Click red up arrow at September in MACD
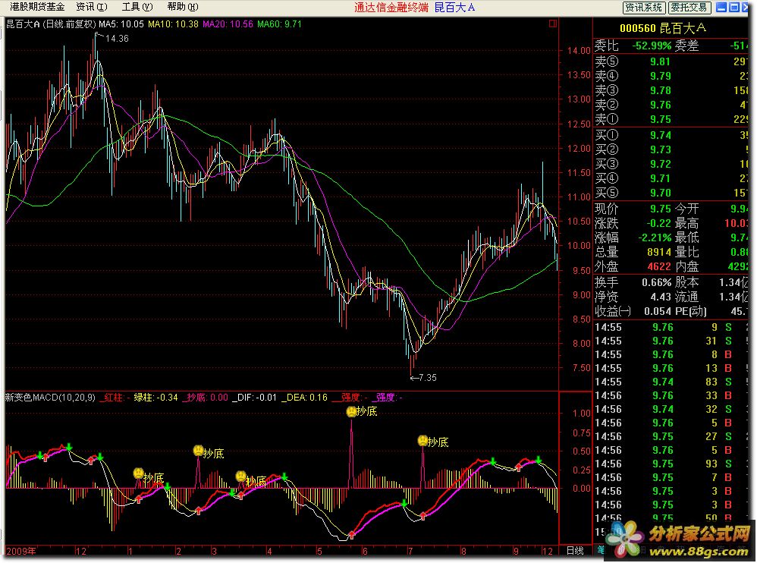The width and height of the screenshot is (757, 563). (x=519, y=467)
